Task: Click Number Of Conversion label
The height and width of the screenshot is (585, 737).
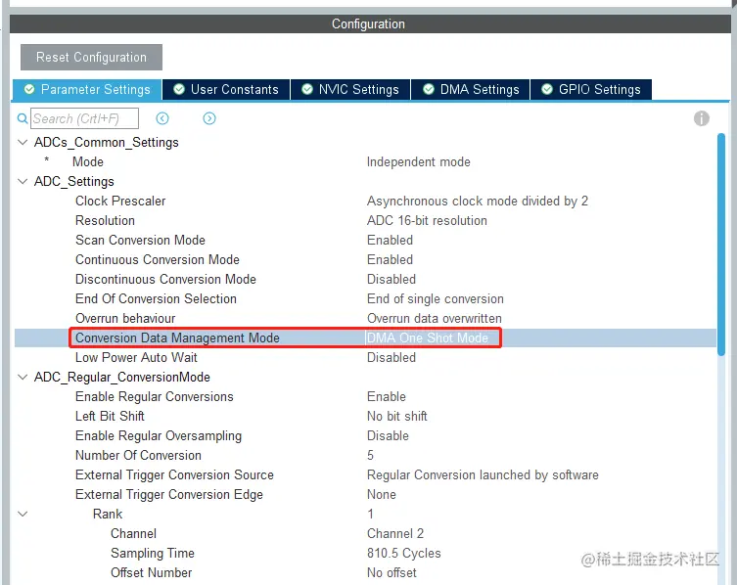Action: coord(138,455)
